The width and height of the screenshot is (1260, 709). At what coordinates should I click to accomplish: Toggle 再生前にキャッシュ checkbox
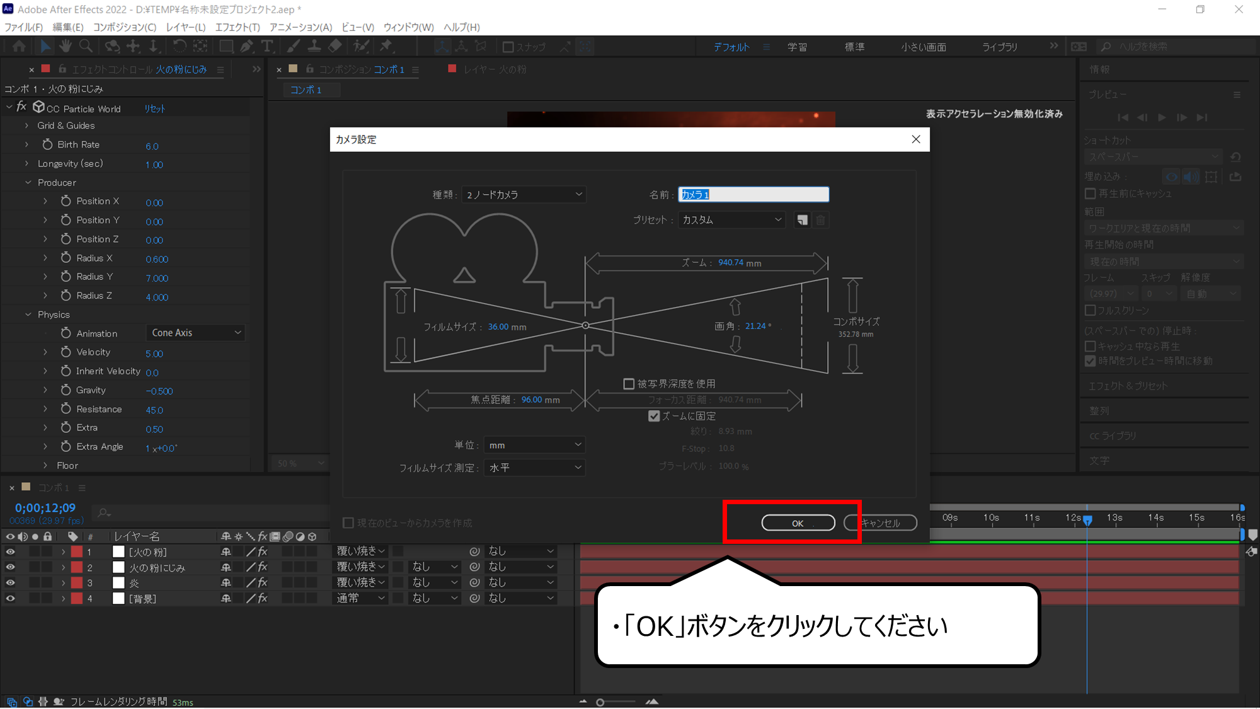click(x=1091, y=193)
